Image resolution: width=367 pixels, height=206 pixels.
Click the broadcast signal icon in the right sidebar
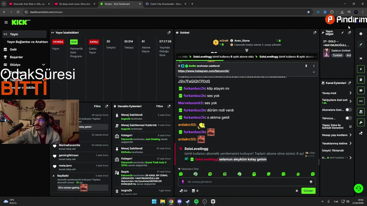[x=361, y=101]
